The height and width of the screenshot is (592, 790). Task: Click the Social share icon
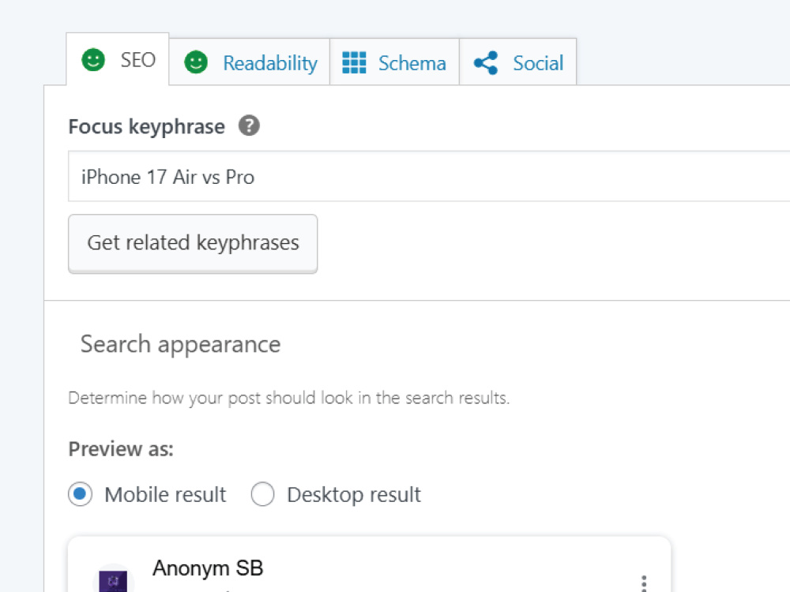click(x=486, y=63)
